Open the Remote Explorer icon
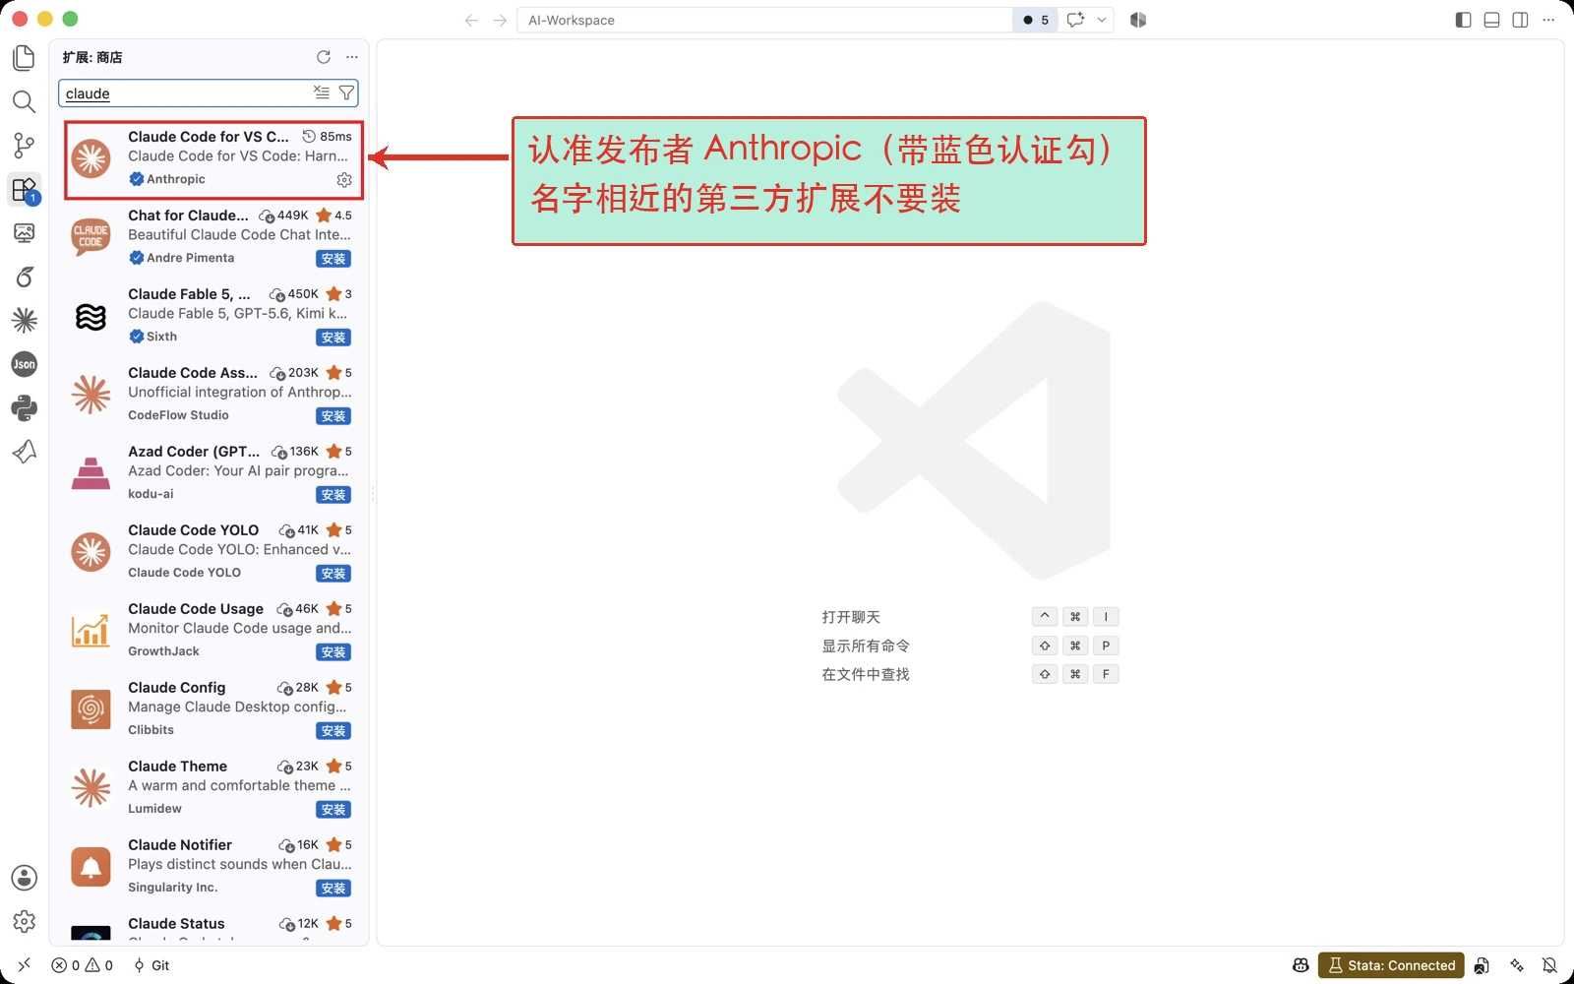This screenshot has height=984, width=1574. click(25, 233)
